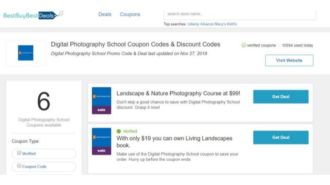
Task: Enable the Verified coupon type checkbox
Action: (x=19, y=153)
